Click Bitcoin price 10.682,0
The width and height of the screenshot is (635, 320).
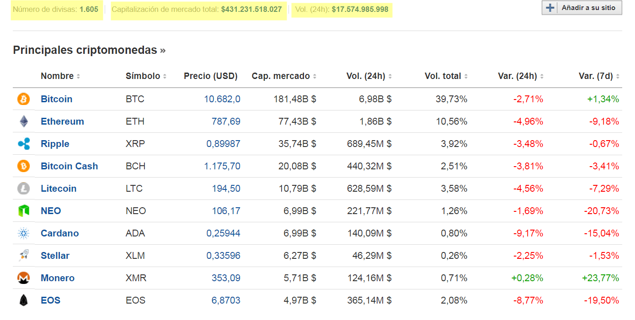(222, 99)
